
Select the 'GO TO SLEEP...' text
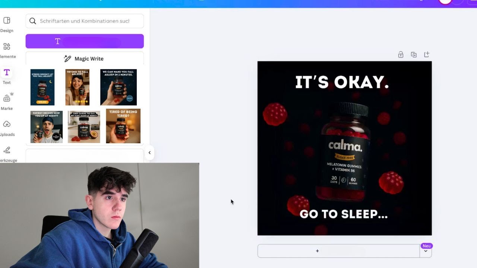(x=344, y=214)
